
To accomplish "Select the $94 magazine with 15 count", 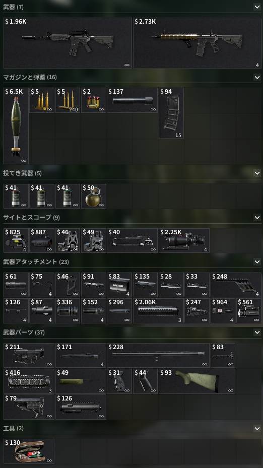I will 171,113.
